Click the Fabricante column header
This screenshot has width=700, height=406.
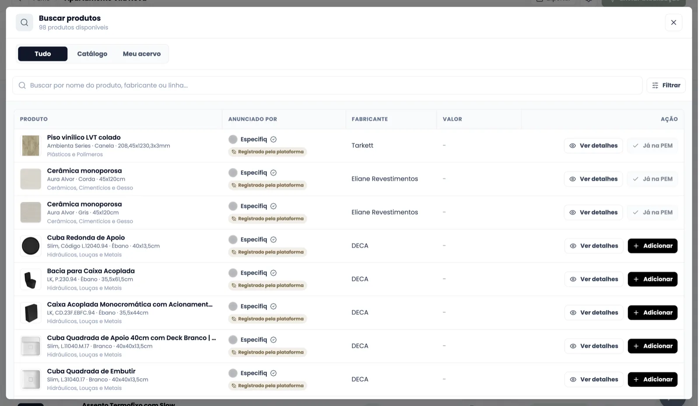[370, 119]
